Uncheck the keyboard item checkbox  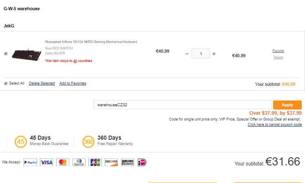pos(6,54)
